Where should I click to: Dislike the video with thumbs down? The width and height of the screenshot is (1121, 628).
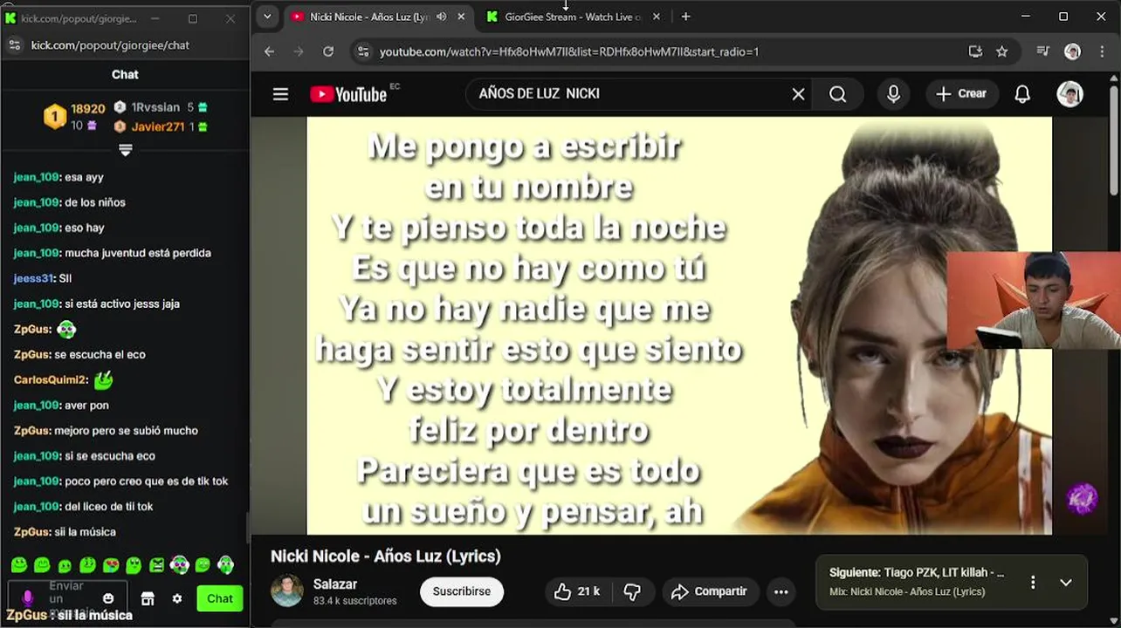632,591
